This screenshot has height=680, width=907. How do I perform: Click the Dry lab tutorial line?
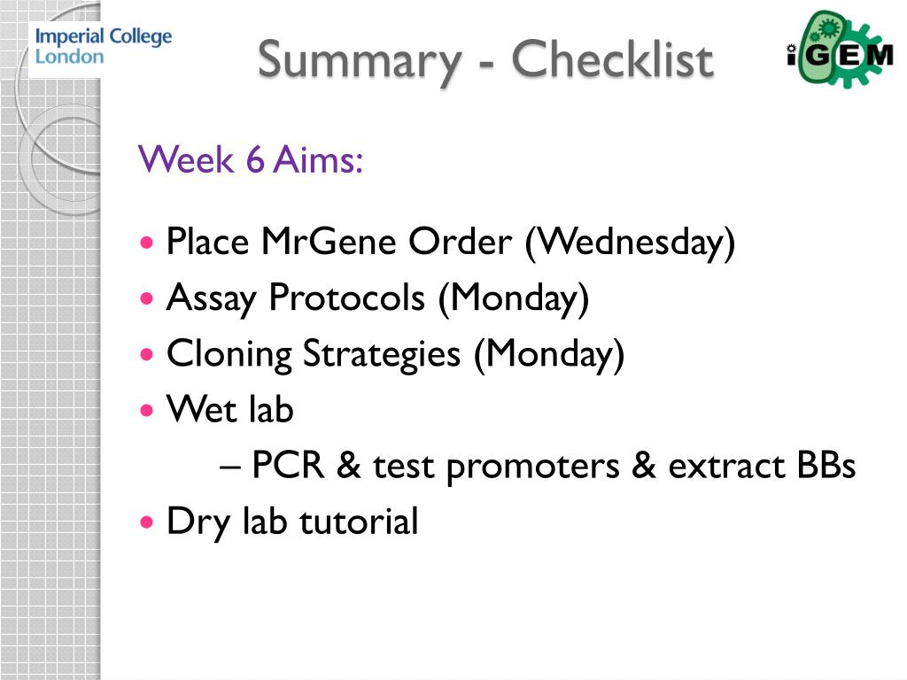coord(292,522)
